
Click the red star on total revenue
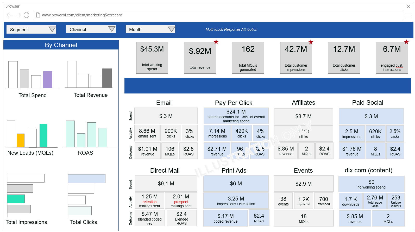tap(216, 42)
